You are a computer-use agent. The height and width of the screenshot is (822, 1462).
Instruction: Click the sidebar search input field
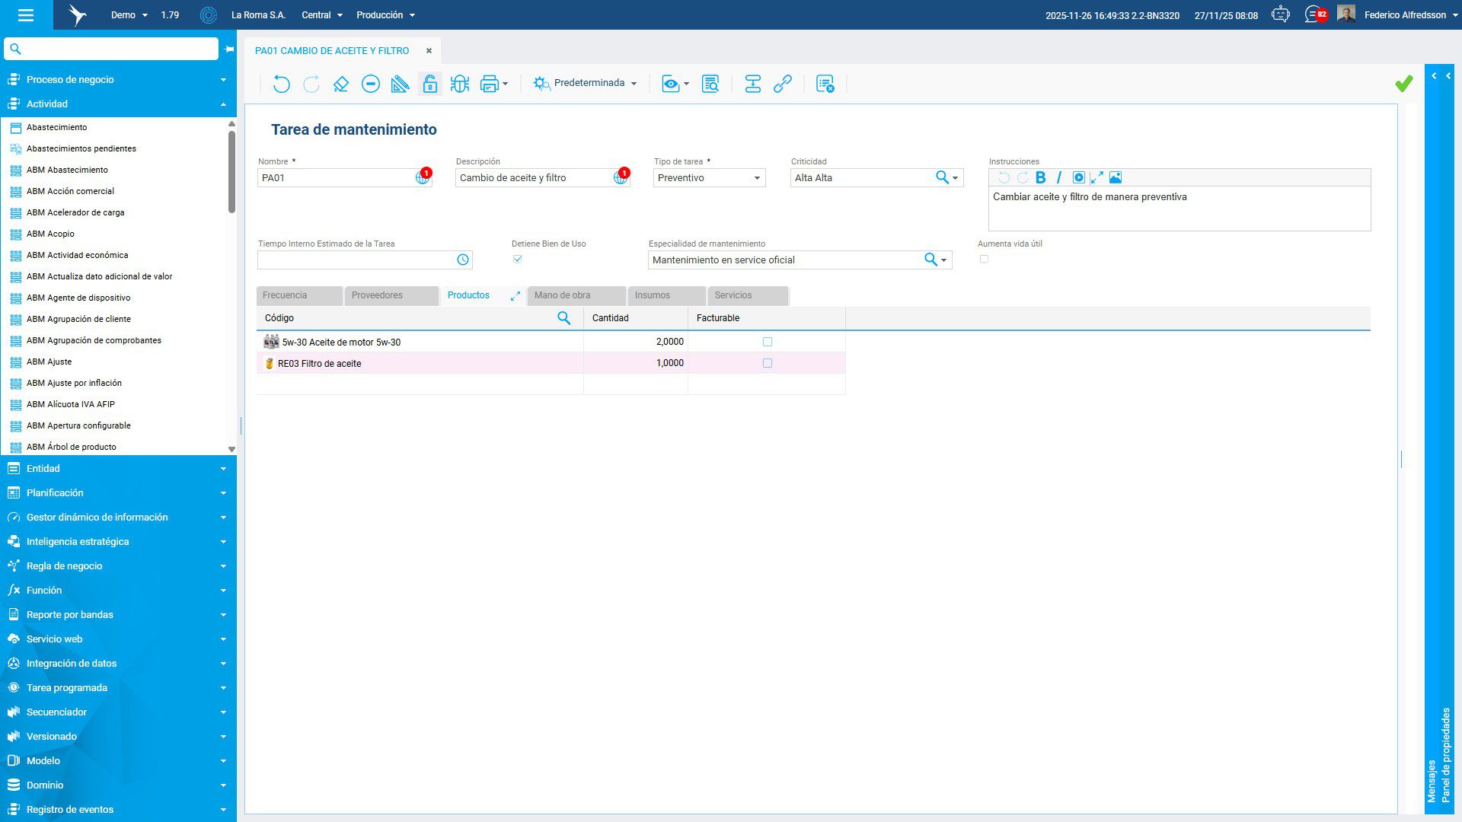[118, 49]
